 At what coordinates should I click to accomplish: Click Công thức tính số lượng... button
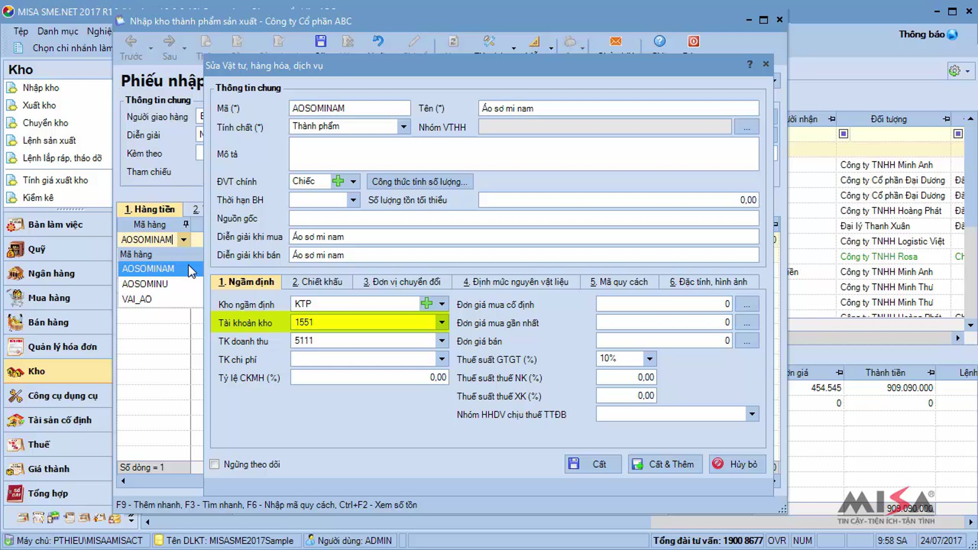coord(420,181)
